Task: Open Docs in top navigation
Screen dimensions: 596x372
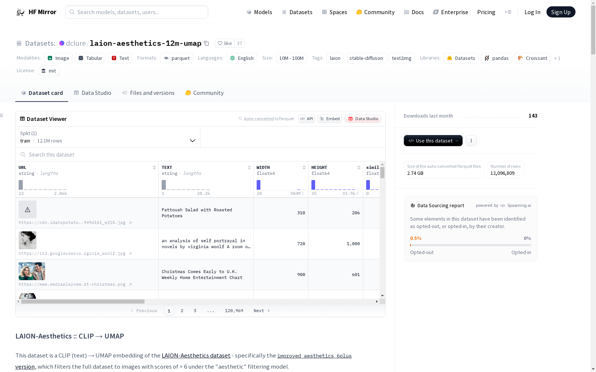Action: coord(414,12)
